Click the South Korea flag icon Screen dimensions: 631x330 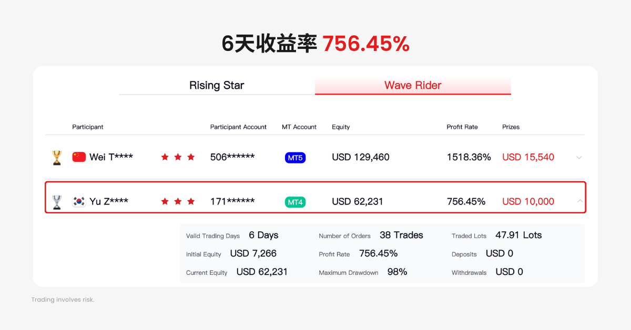(79, 202)
